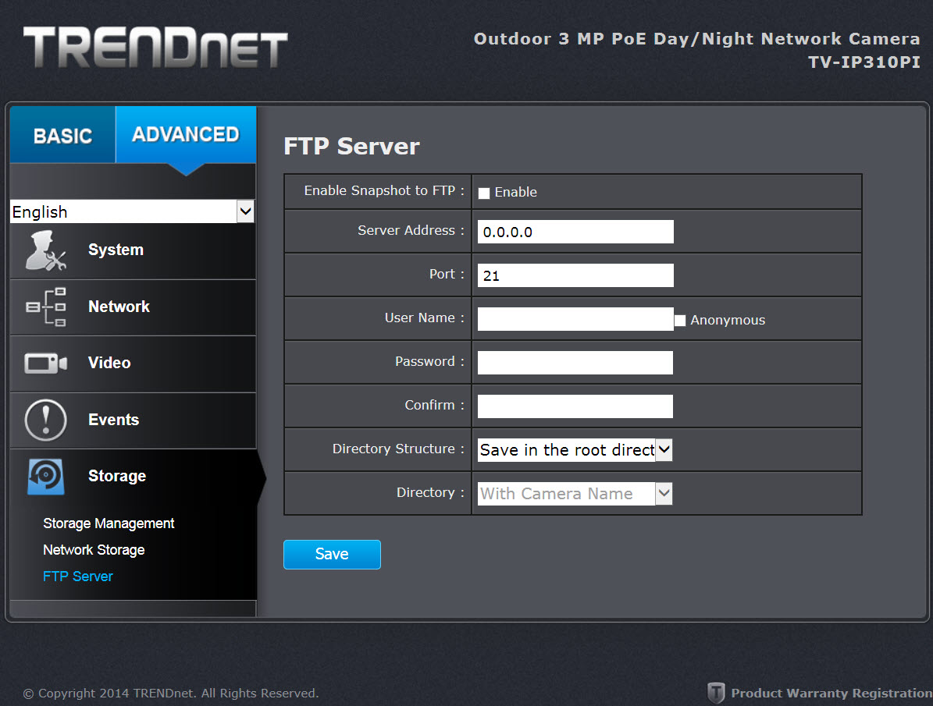The width and height of the screenshot is (933, 706).
Task: Open the Events menu
Action: (x=133, y=420)
